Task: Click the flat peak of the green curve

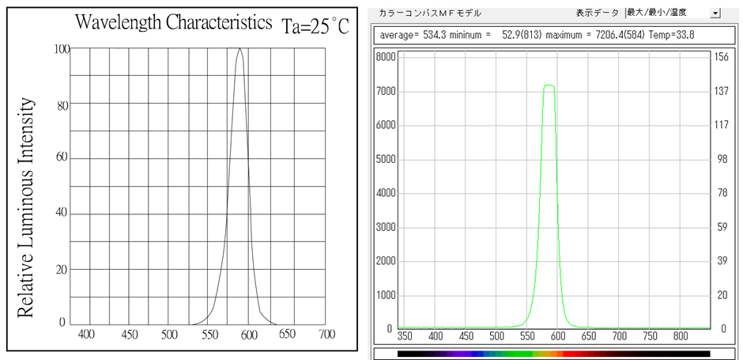Action: 549,85
